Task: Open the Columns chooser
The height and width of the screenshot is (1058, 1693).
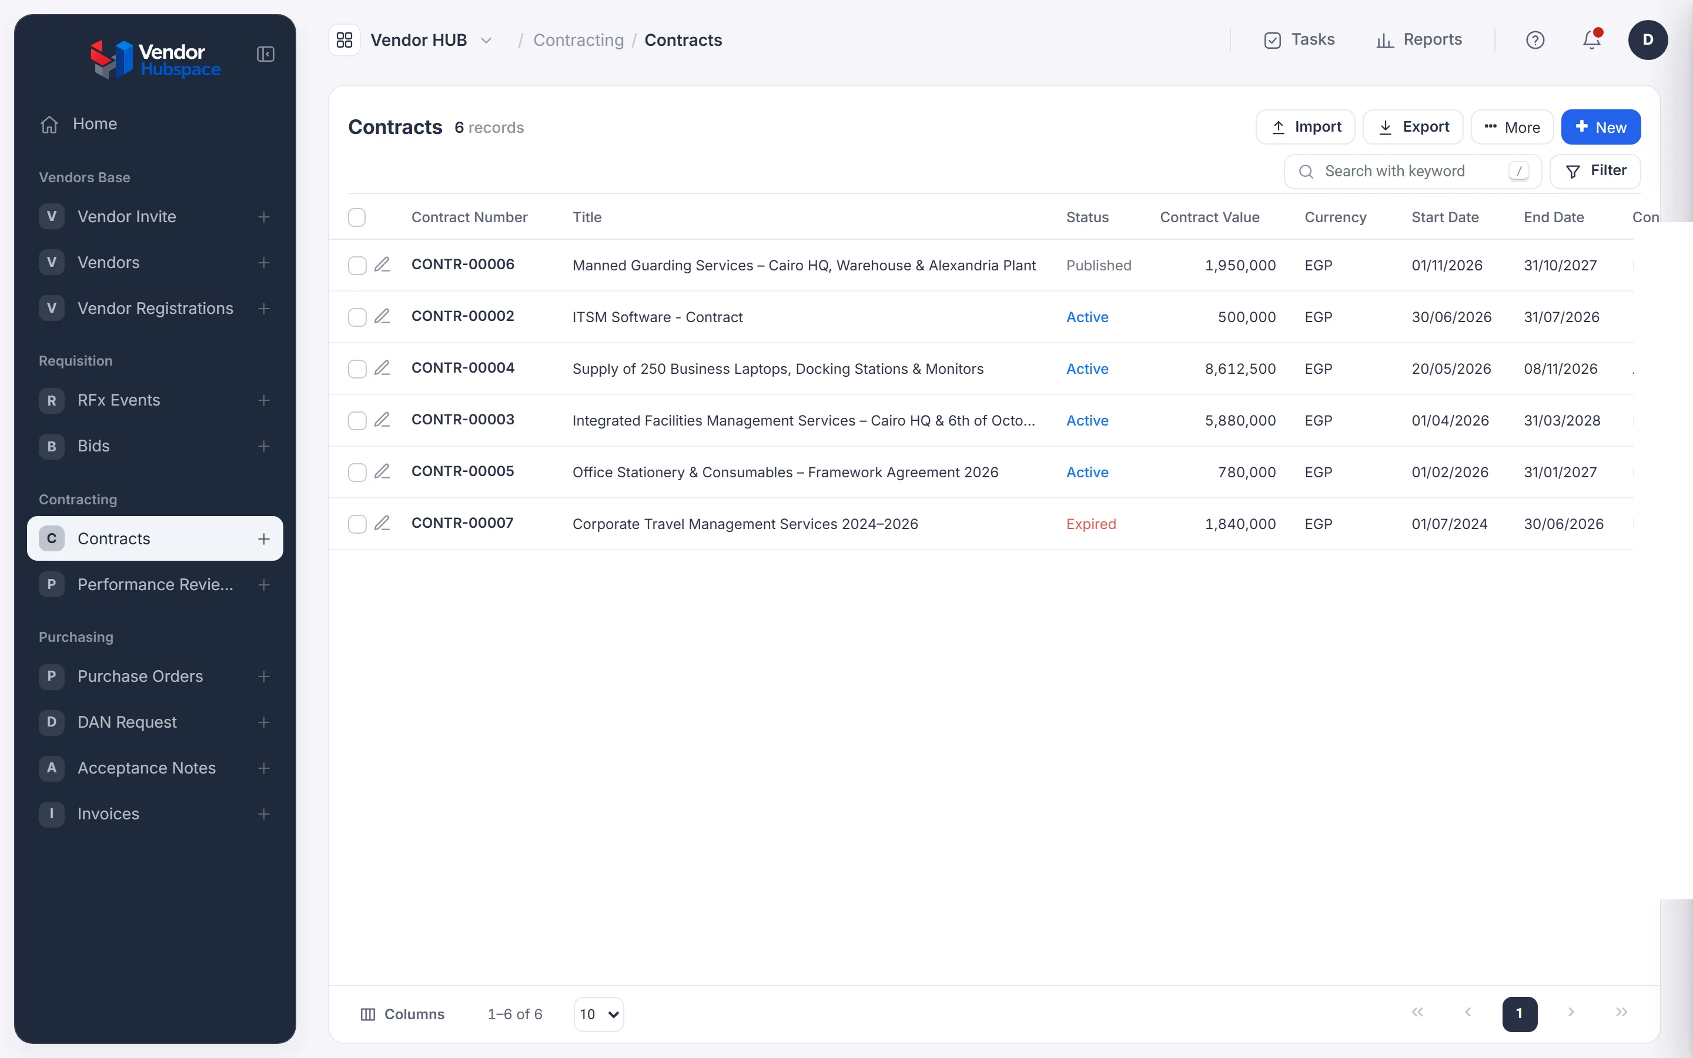Action: 402,1014
